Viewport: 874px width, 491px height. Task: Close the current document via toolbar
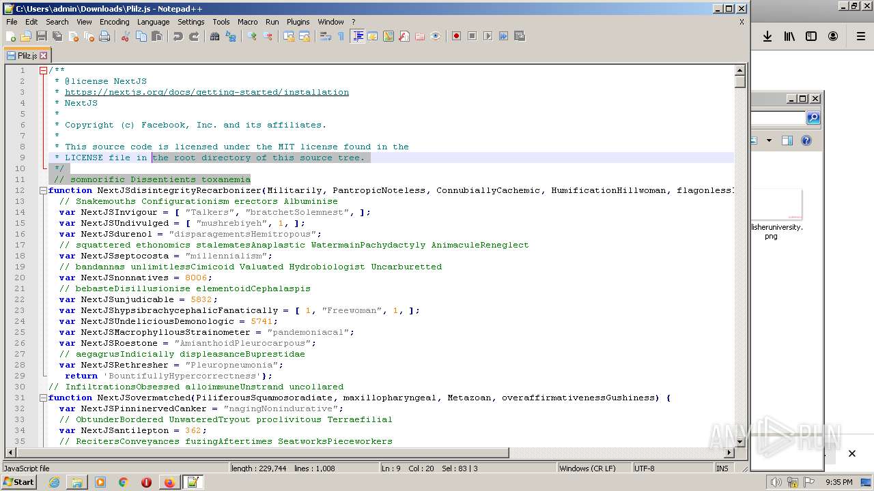[x=73, y=36]
